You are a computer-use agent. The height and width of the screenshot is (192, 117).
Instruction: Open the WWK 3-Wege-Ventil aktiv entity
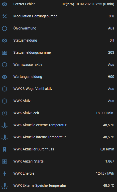tap(58, 89)
